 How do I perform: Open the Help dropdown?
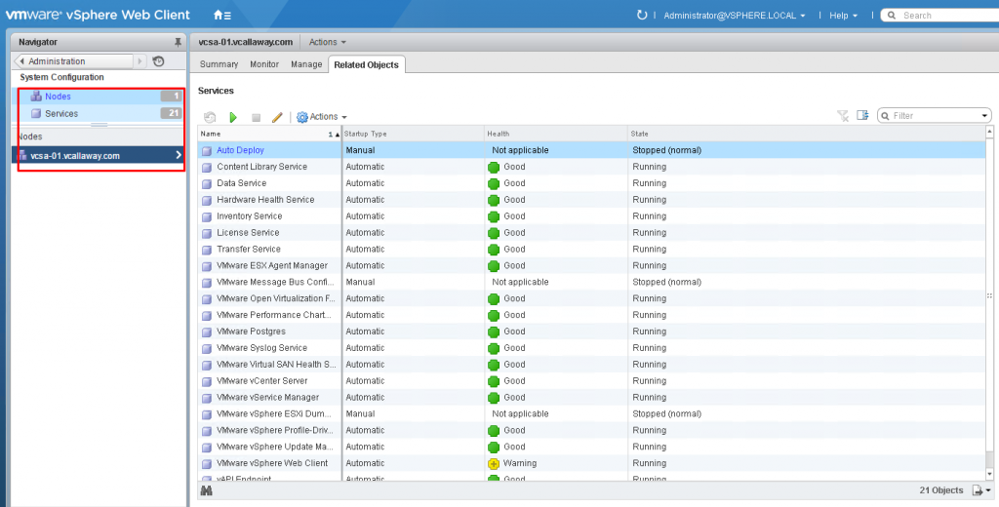pyautogui.click(x=844, y=16)
